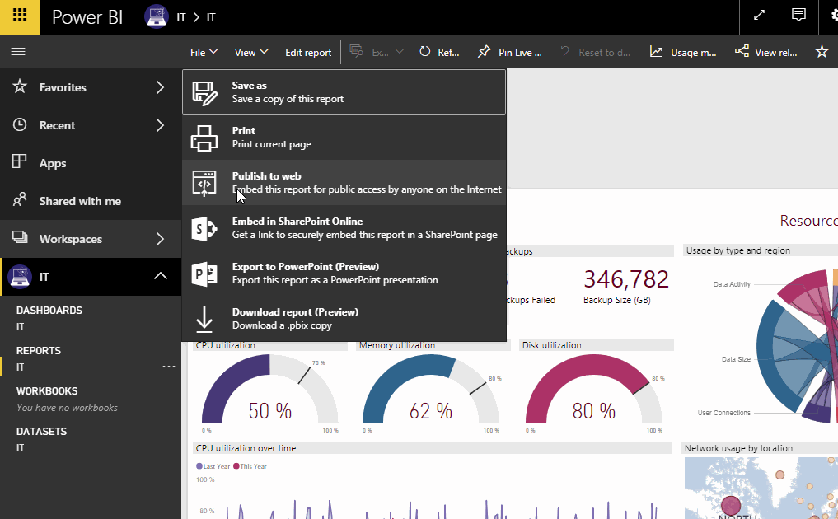Click the Shared with me people icon
The height and width of the screenshot is (519, 838).
point(20,200)
